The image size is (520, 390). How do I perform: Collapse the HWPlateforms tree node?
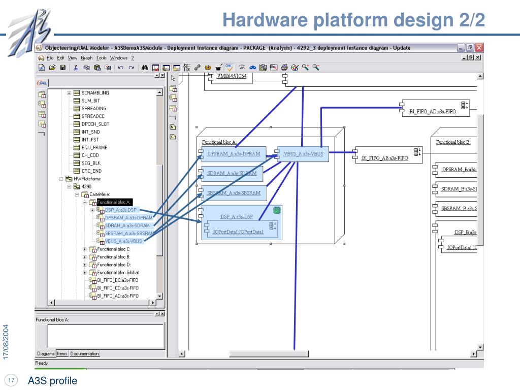coord(61,179)
